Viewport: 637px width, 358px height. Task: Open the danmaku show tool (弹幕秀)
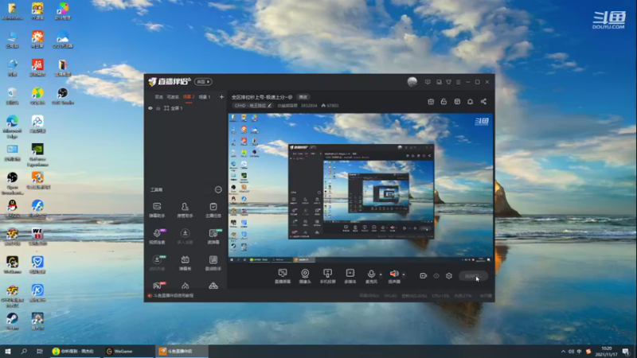point(185,263)
